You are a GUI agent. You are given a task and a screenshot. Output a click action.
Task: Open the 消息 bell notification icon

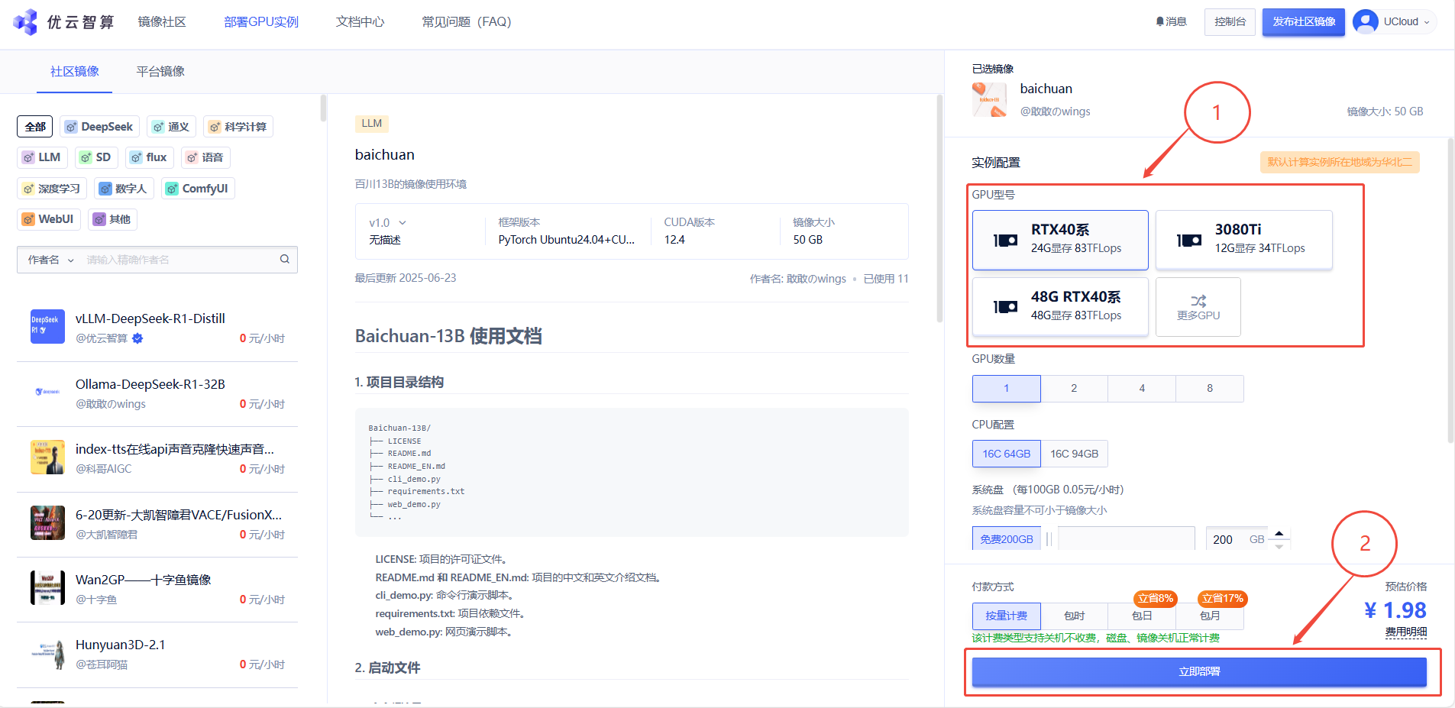pos(1160,22)
